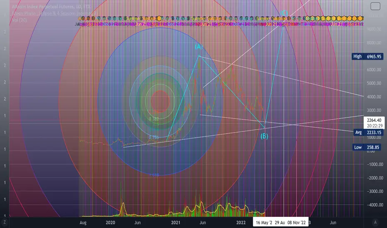Click the 0.382 Fibonacci circle label
Image resolution: width=387 pixels, height=228 pixels.
154,119
